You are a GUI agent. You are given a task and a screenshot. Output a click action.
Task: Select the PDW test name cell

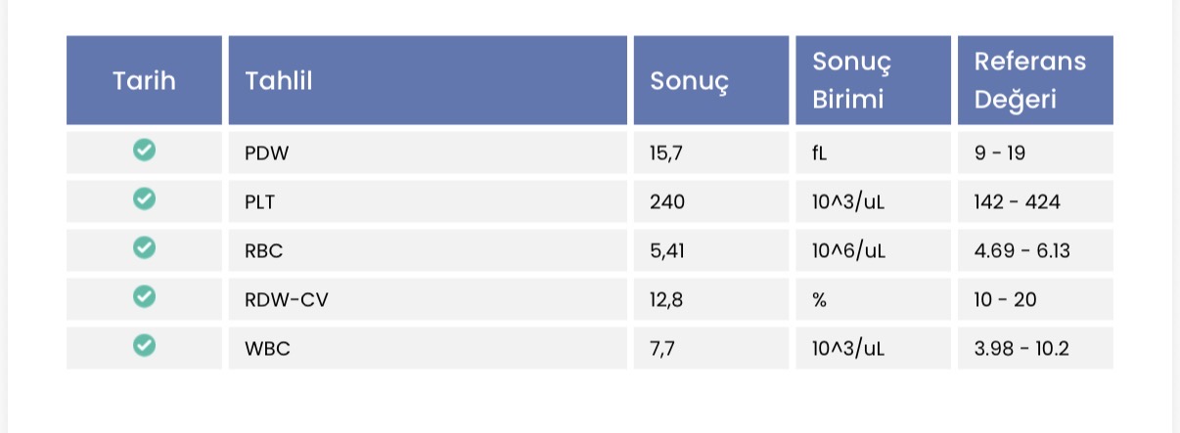click(428, 152)
